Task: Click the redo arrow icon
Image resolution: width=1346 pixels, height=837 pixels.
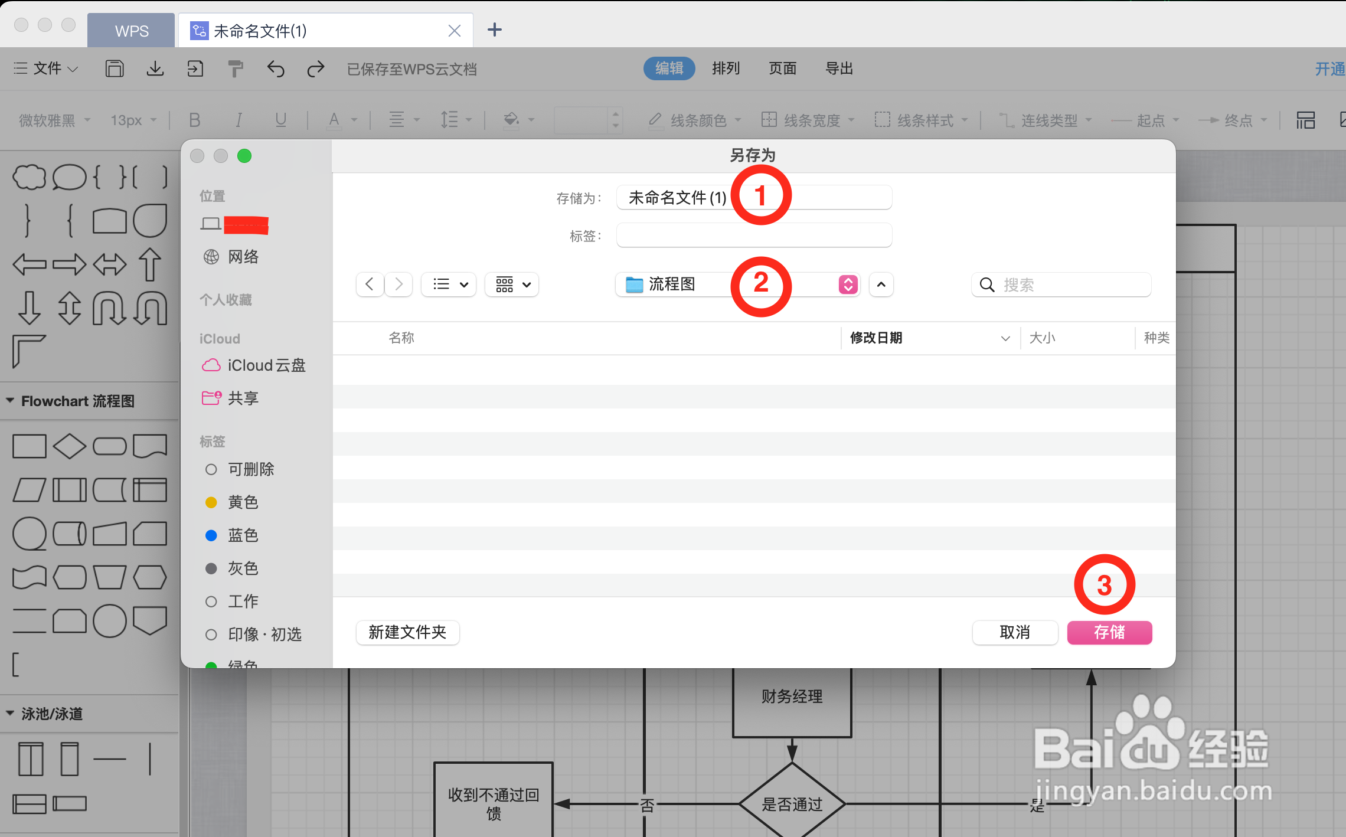Action: (316, 69)
